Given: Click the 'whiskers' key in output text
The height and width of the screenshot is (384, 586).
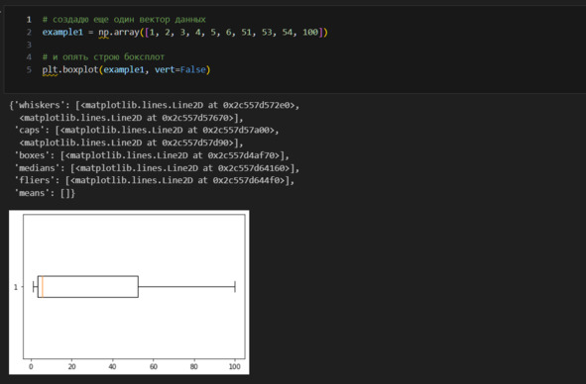Looking at the screenshot, I should click(34, 105).
